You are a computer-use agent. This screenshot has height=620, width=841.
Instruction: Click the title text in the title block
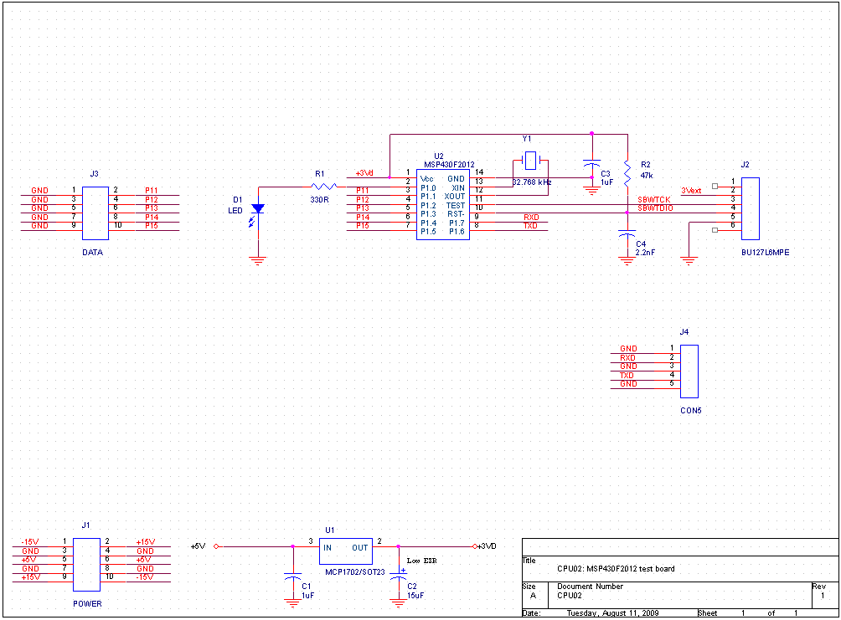coord(616,569)
